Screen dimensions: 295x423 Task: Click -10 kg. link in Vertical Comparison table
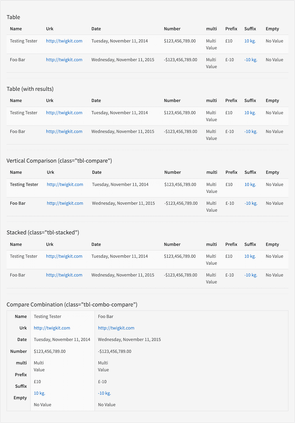pos(251,203)
